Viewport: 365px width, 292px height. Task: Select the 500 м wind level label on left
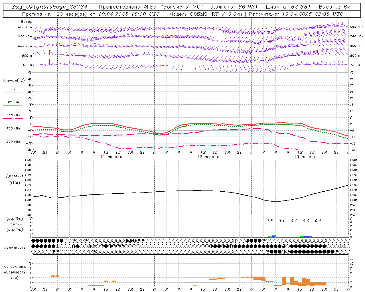pyautogui.click(x=27, y=56)
